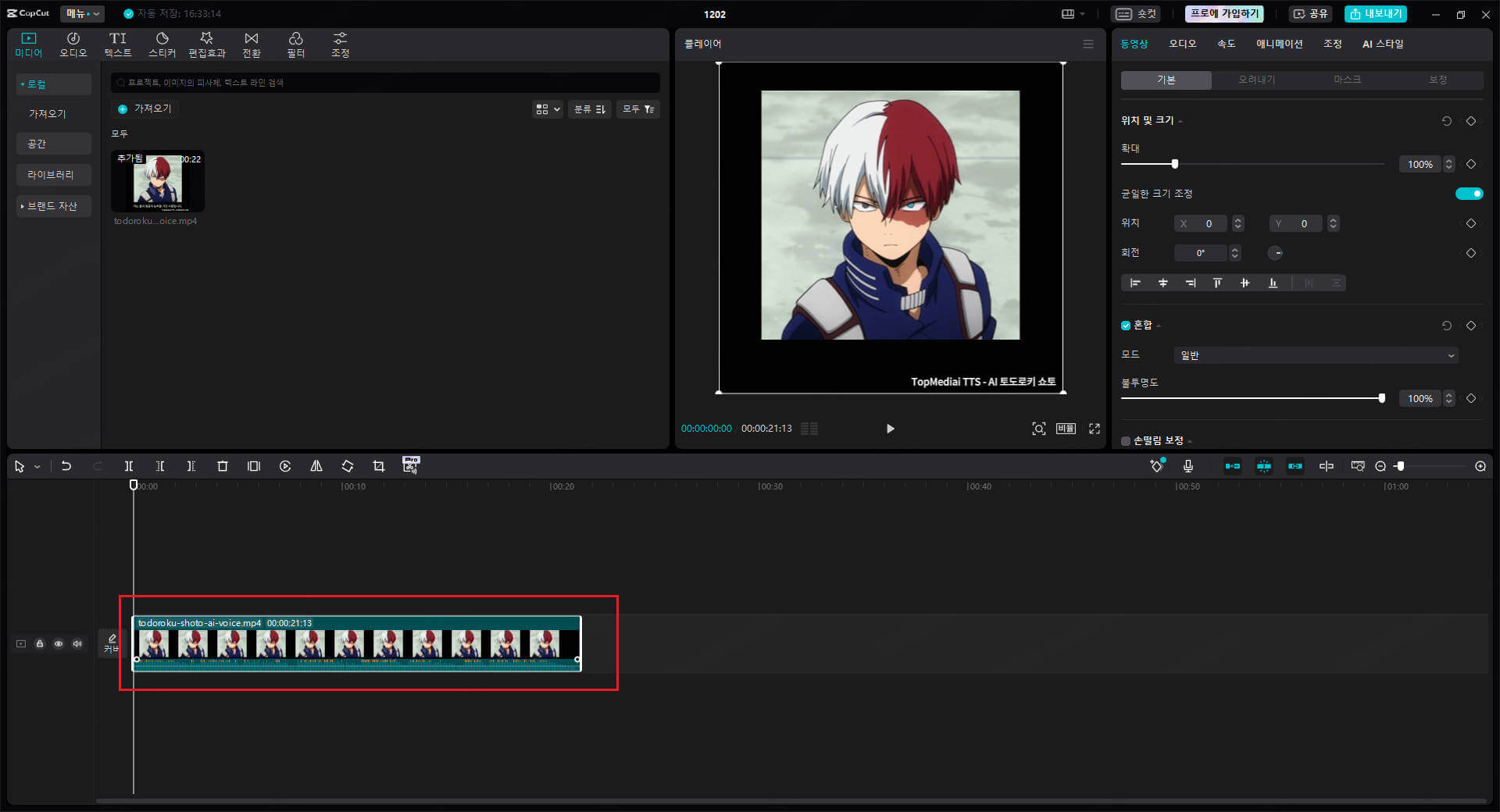Toggle 균일한 크기 조정 uniform scale switch
The width and height of the screenshot is (1500, 812).
1469,194
